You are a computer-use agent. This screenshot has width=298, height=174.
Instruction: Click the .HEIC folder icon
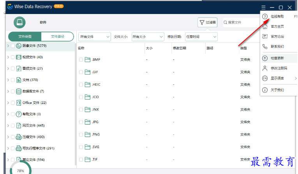point(87,84)
